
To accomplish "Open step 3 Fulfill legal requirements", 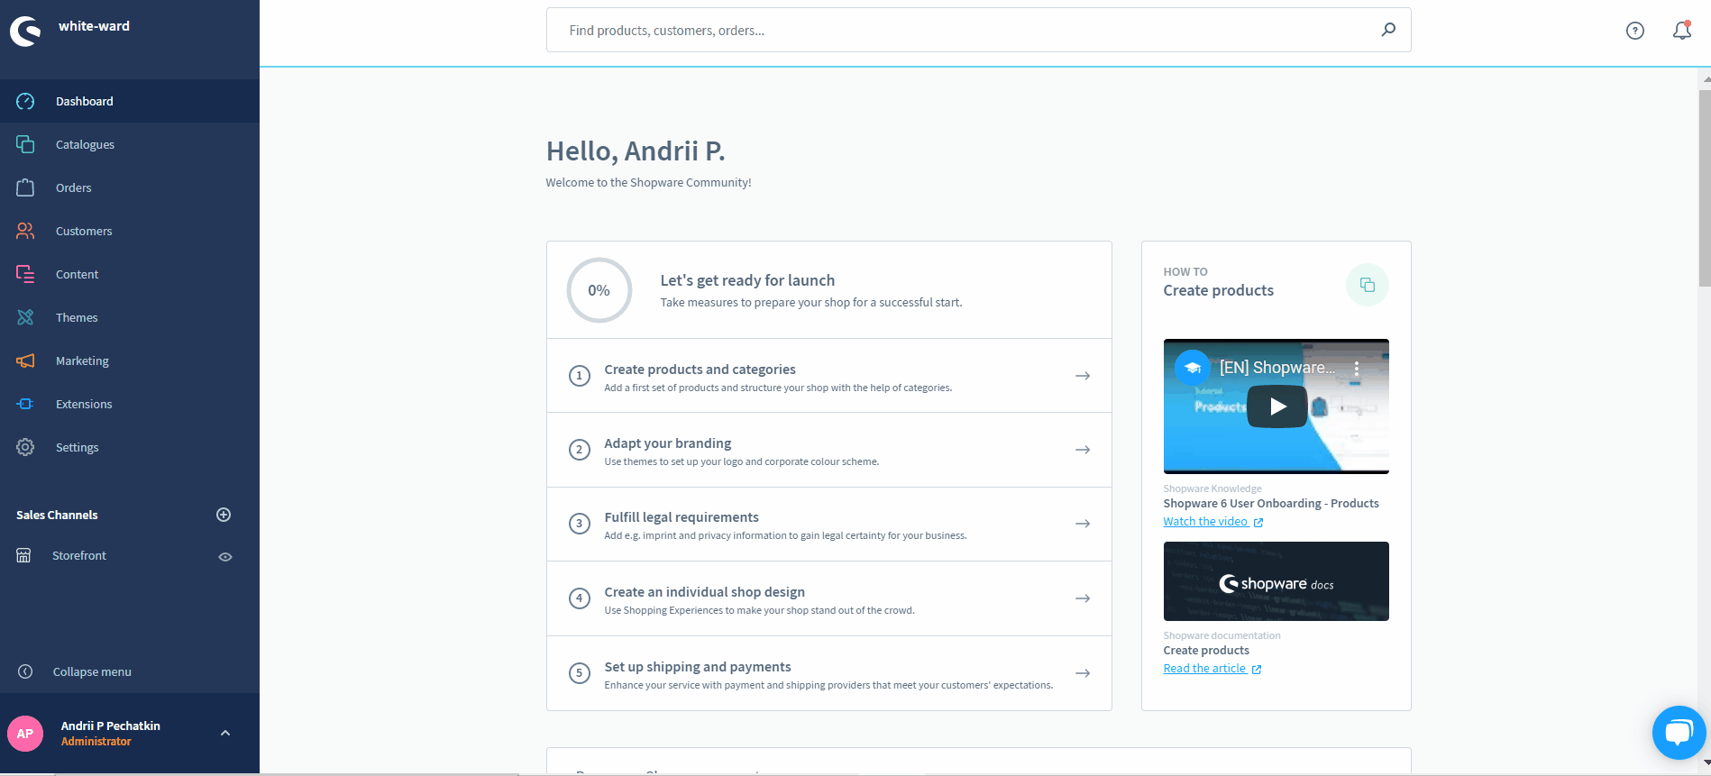I will pyautogui.click(x=829, y=524).
